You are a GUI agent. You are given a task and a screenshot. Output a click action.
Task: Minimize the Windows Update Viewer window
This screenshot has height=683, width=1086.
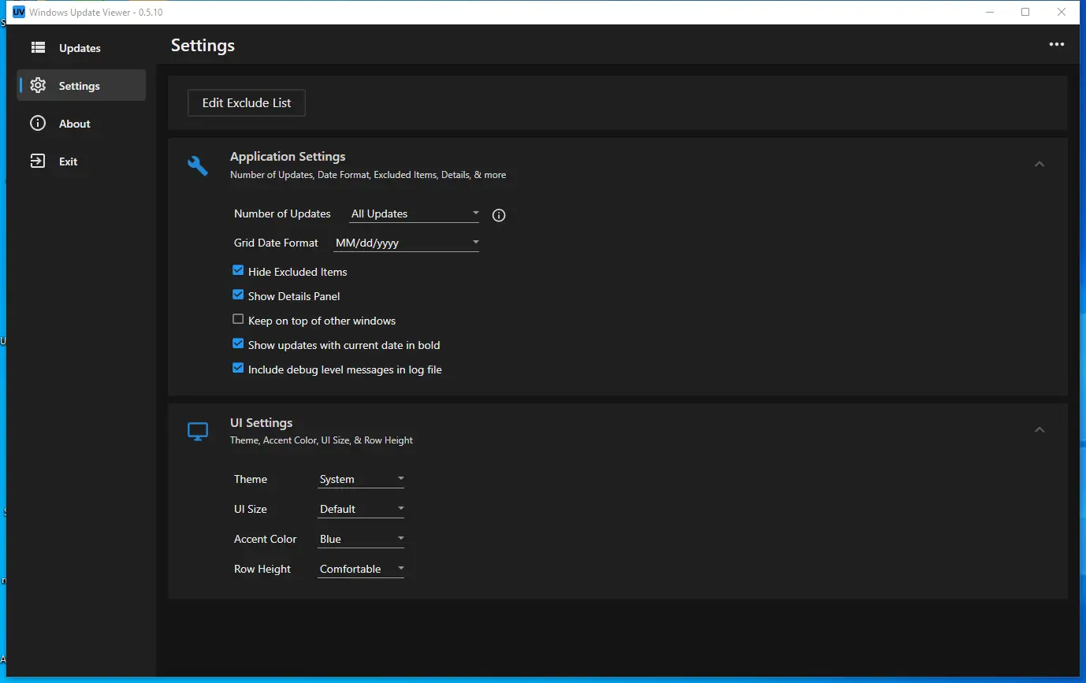[x=989, y=12]
